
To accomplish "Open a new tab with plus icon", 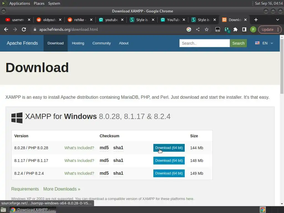I will (x=256, y=20).
